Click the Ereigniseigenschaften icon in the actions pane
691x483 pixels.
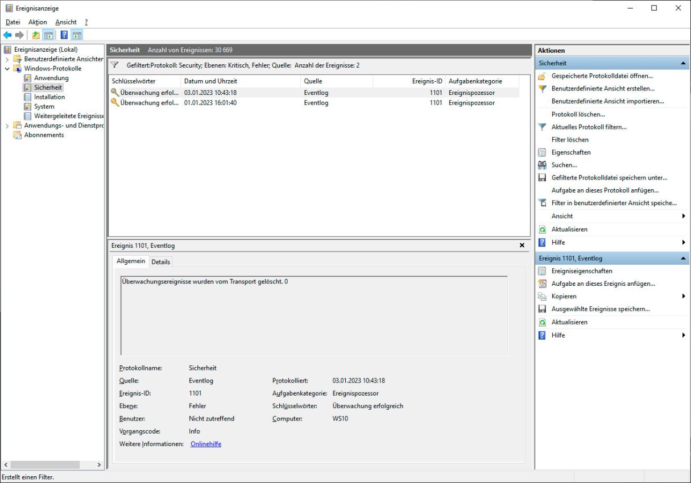click(x=542, y=271)
